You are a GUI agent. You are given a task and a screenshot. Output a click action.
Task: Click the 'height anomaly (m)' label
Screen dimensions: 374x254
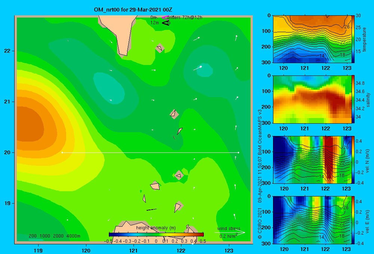[x=156, y=228]
